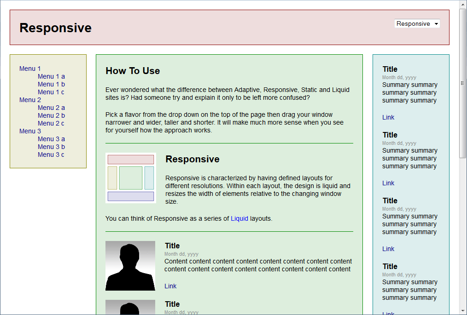Click the How To Use heading
This screenshot has width=467, height=315.
tap(133, 71)
